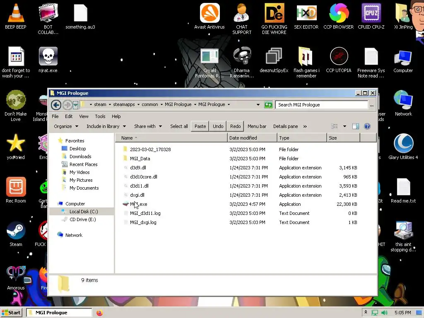Image resolution: width=424 pixels, height=318 pixels.
Task: Open the deeznutSpyEx desktop icon
Action: (274, 60)
